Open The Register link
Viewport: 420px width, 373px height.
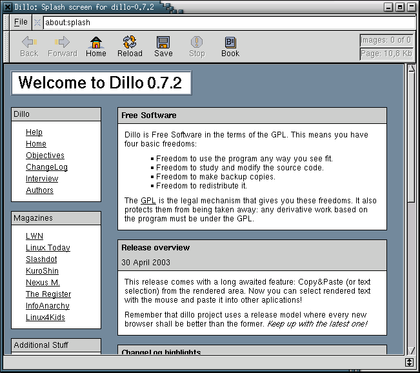click(48, 294)
